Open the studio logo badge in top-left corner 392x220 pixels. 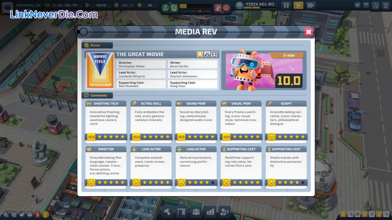click(x=7, y=7)
